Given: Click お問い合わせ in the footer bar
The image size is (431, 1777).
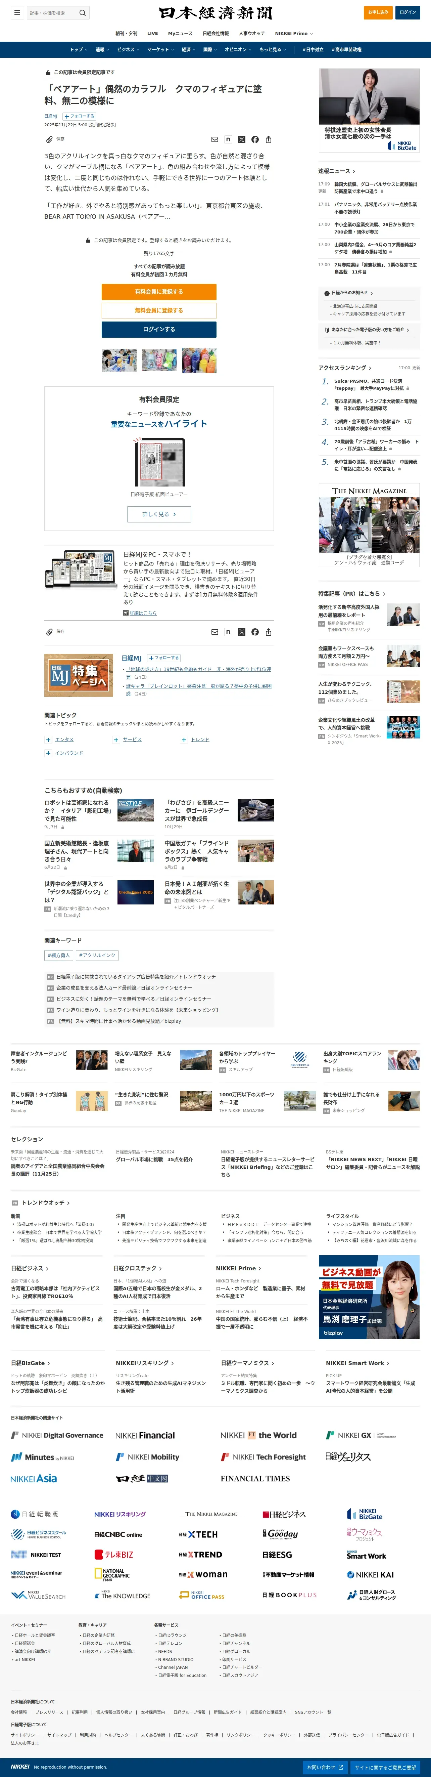Looking at the screenshot, I should point(324,1767).
